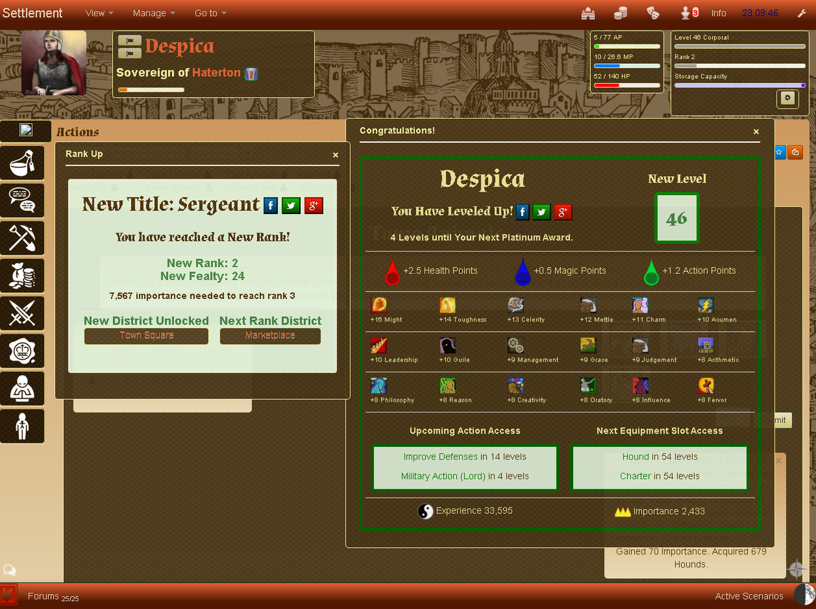Open the Town Square district button

(x=146, y=336)
